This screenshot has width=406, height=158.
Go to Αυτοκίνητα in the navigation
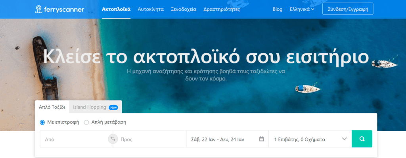click(151, 9)
